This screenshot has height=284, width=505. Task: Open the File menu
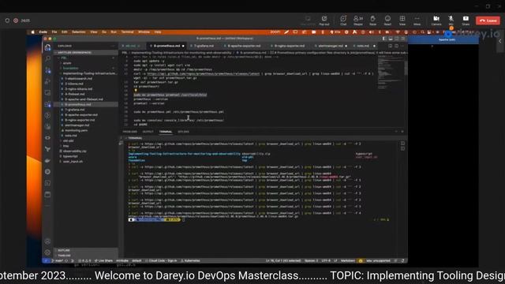[x=54, y=32]
